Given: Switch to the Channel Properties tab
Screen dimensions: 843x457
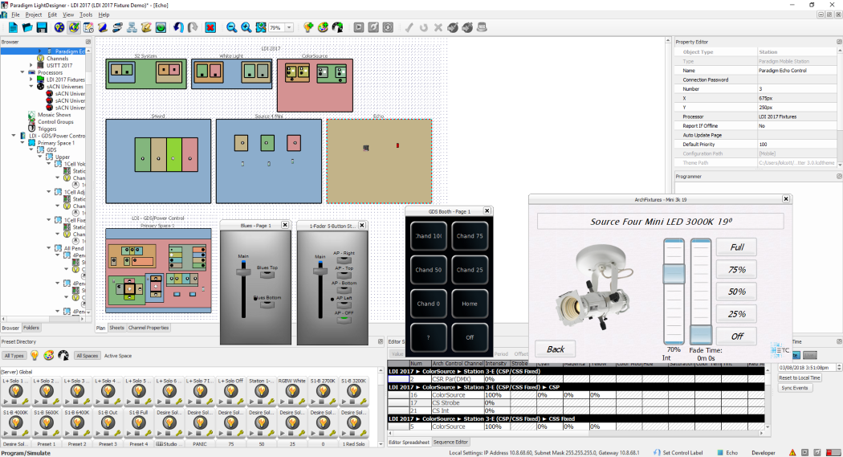Looking at the screenshot, I should [x=149, y=328].
